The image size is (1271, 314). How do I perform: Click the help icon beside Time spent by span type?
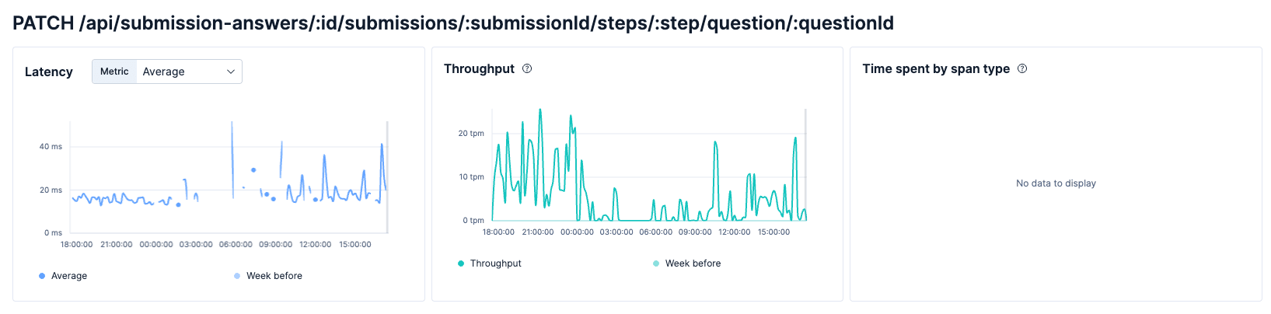[1022, 68]
